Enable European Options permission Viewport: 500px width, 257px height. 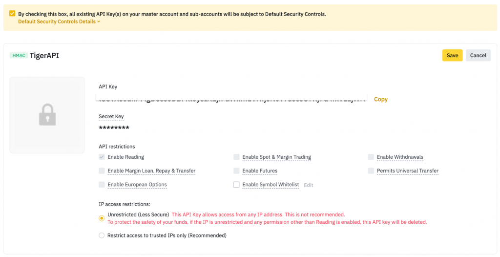(102, 185)
